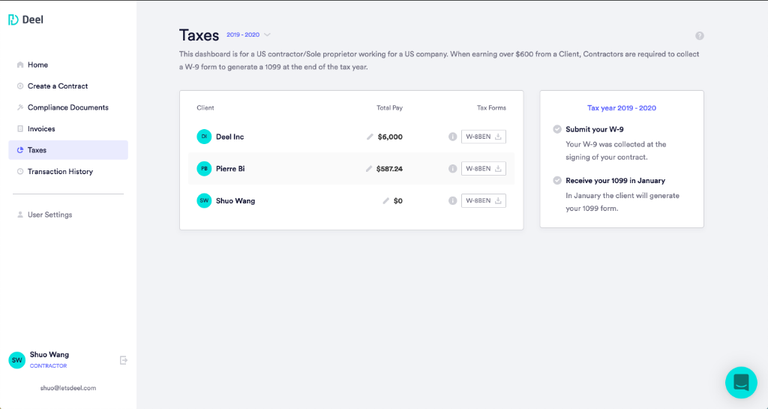The image size is (768, 409).
Task: Open Compliance Documents
Action: 68,107
